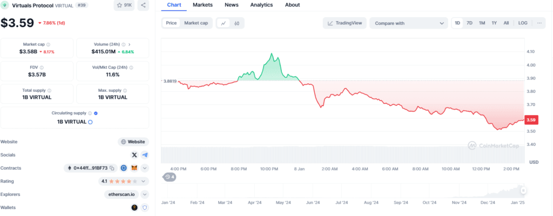Image resolution: width=553 pixels, height=216 pixels.
Task: Open the X social profile icon
Action: click(x=134, y=155)
